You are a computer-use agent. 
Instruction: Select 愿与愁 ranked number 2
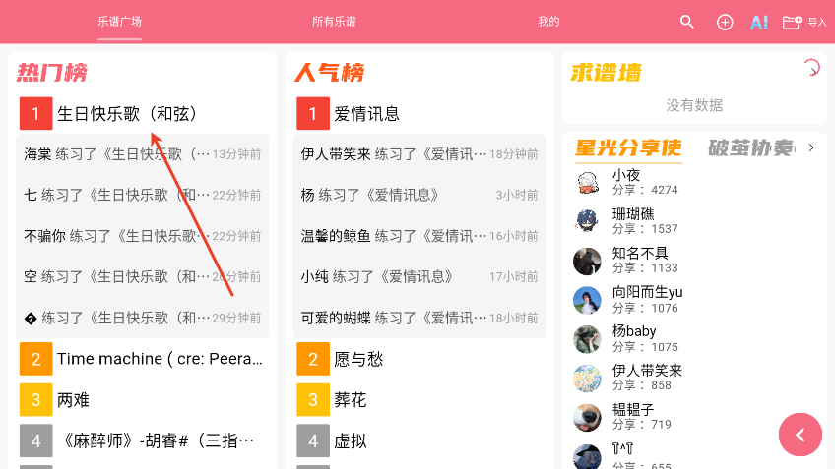point(419,359)
